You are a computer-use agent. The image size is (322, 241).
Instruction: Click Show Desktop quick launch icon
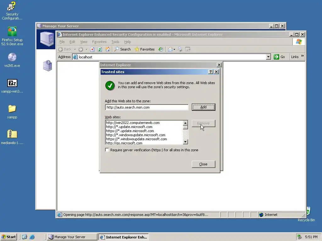[25, 237]
